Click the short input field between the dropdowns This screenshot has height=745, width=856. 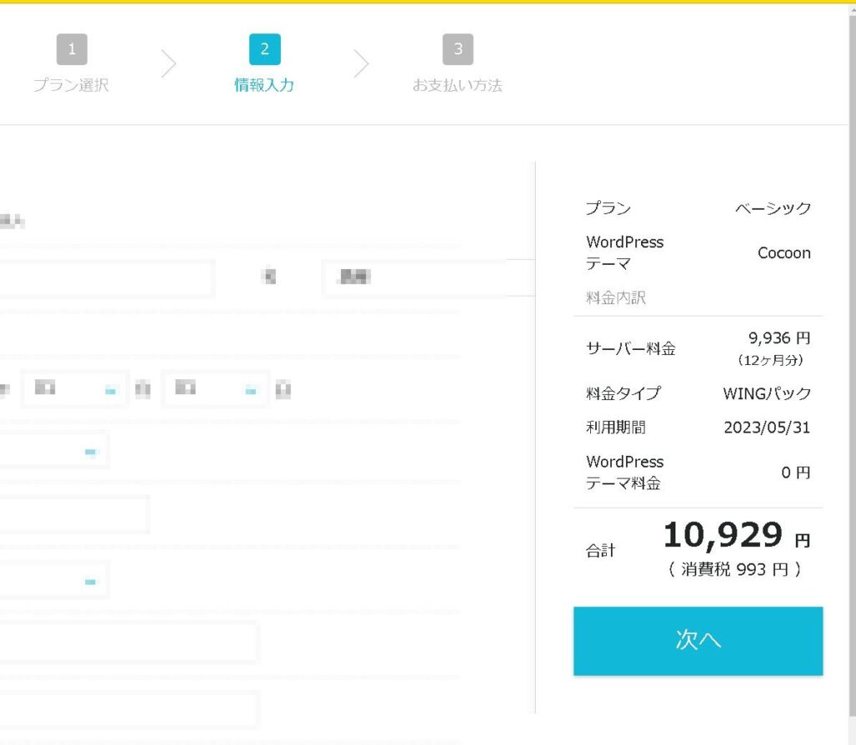(74, 514)
